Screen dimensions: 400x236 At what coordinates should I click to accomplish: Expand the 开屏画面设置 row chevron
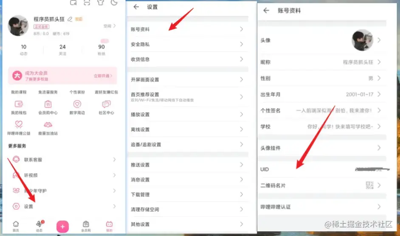click(241, 80)
